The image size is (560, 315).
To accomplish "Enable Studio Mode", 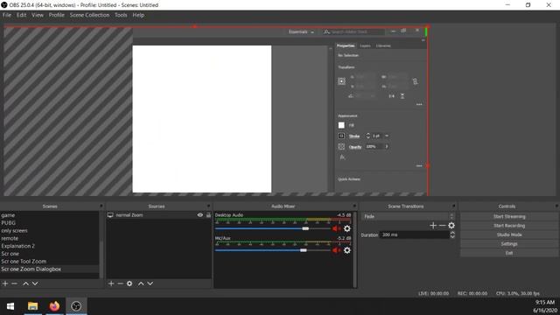I will coord(509,234).
